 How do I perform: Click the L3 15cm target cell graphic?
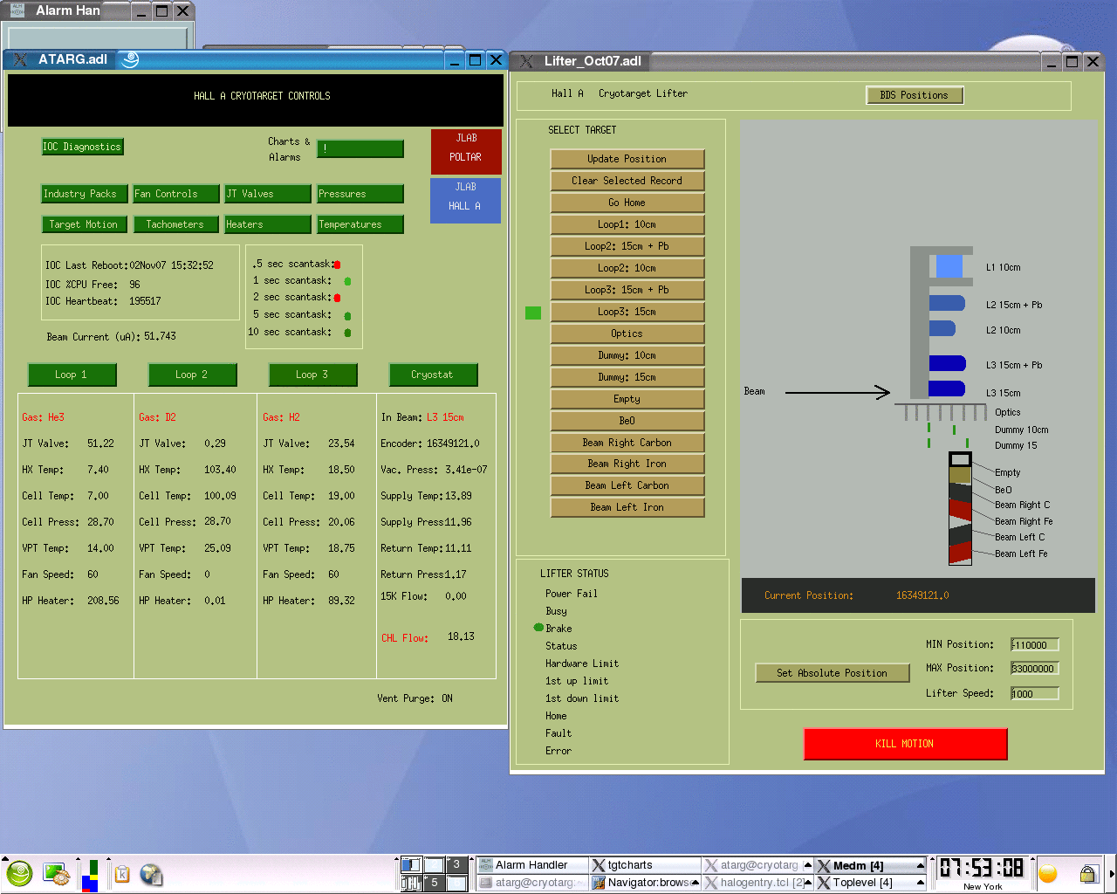coord(947,389)
